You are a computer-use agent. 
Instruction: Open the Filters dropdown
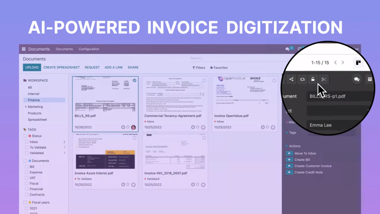tap(199, 68)
